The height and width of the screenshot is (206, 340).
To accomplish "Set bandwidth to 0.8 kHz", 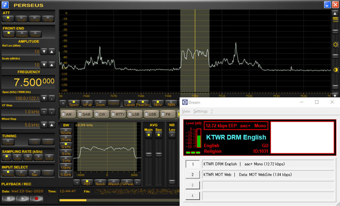I will (x=66, y=174).
